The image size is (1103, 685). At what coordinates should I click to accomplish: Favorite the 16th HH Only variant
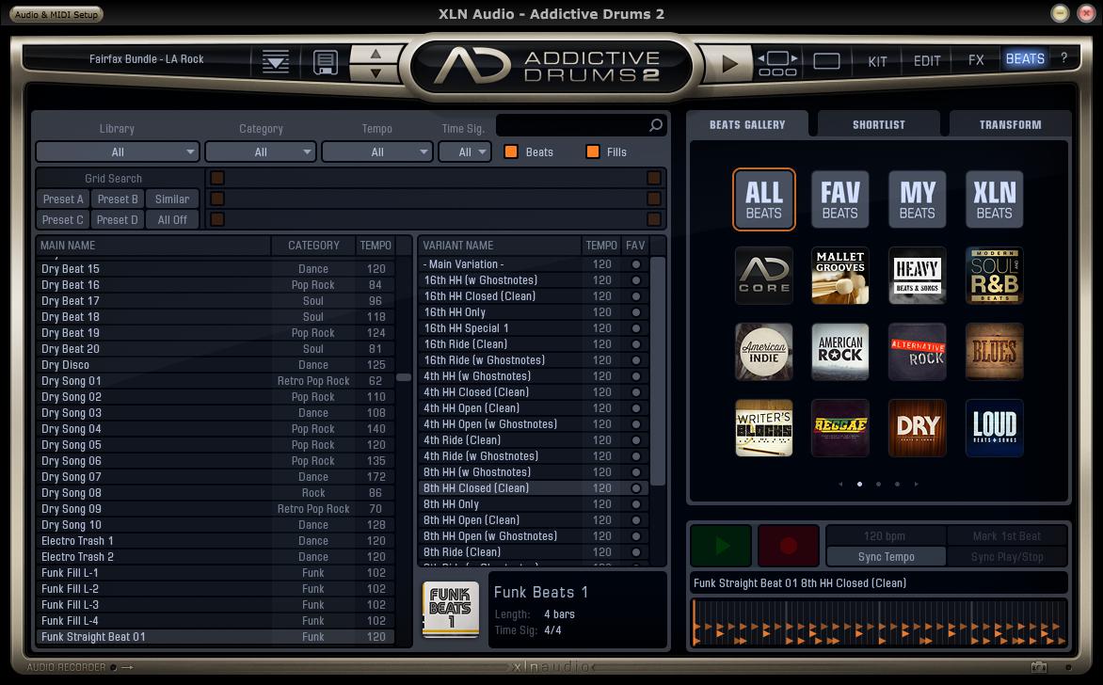pyautogui.click(x=636, y=312)
